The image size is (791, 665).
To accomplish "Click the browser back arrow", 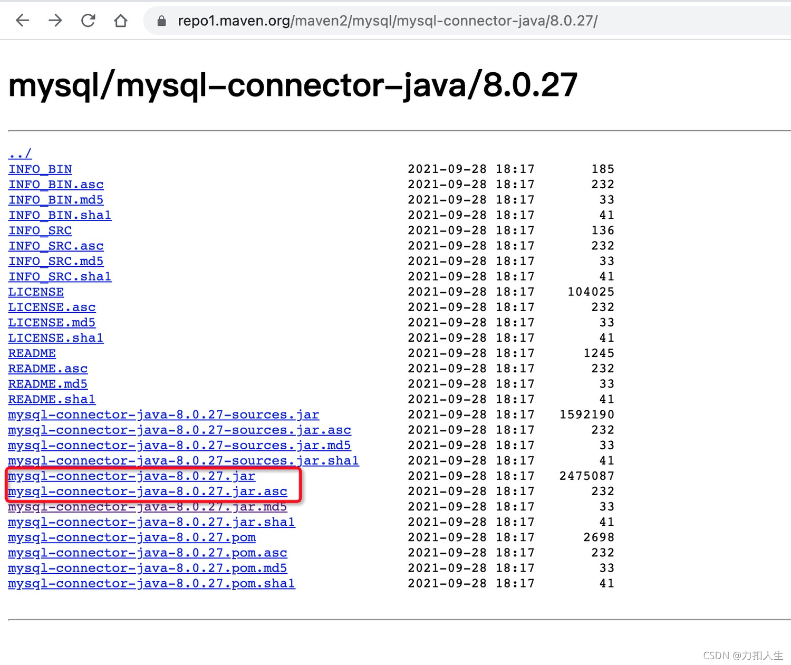I will [x=23, y=21].
